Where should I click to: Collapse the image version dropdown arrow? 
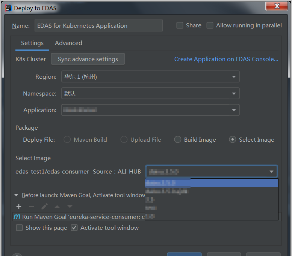tap(271, 172)
